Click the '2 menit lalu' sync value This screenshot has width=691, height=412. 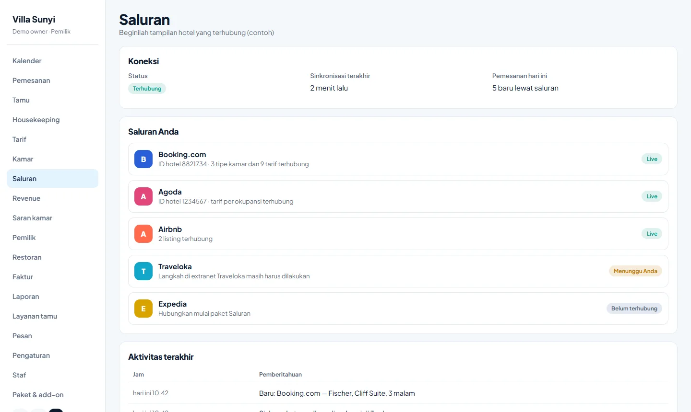[x=329, y=88]
